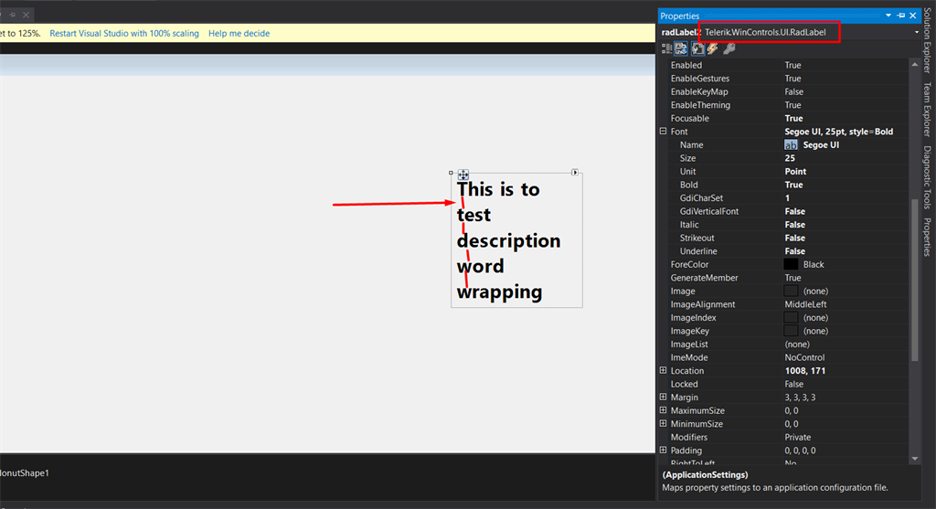Expand the Location property

(664, 371)
